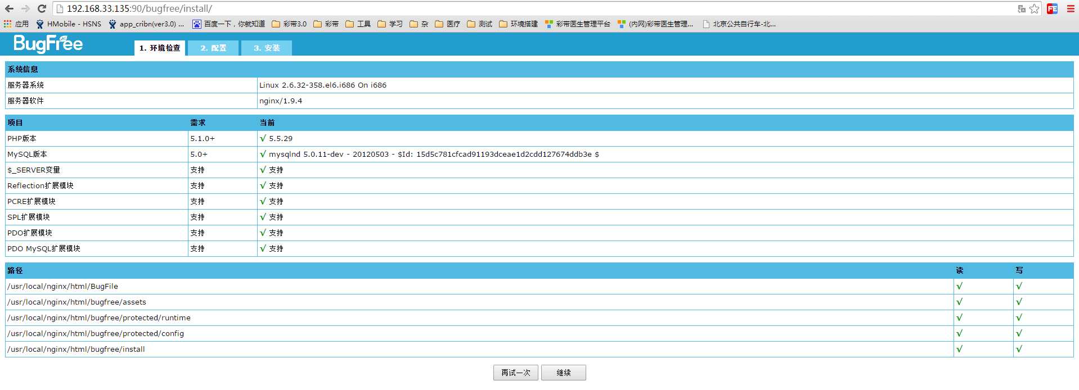1079x390 pixels.
Task: Open the 环境搭建 bookmark folder
Action: click(518, 24)
